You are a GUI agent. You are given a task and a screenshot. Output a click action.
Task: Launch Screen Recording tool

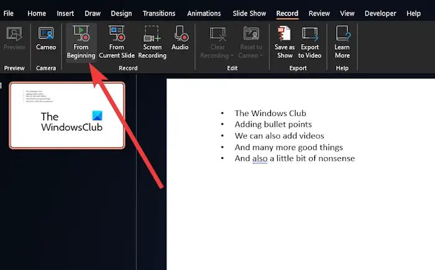[x=152, y=42]
